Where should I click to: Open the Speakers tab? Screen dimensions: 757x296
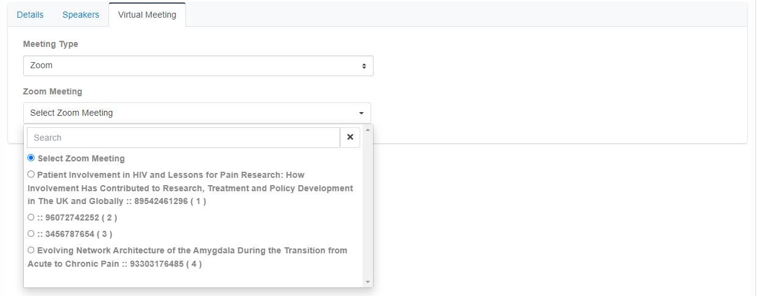tap(80, 15)
